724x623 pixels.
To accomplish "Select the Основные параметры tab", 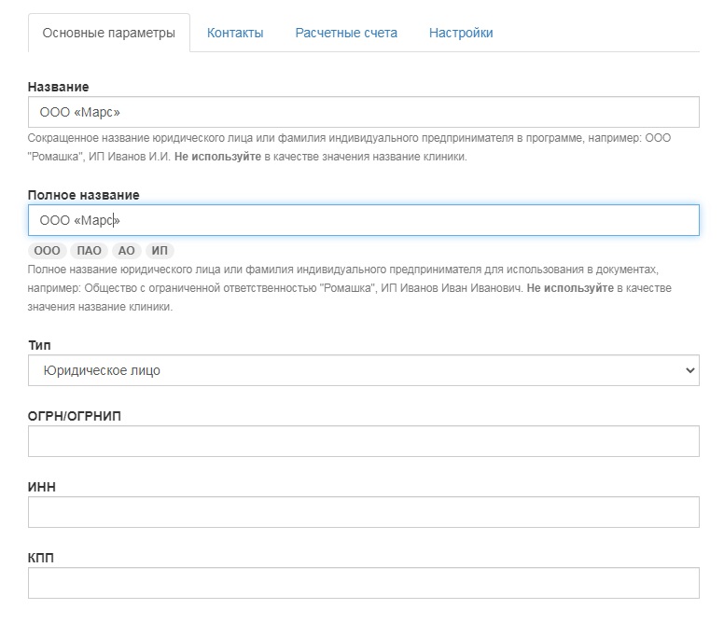I will coord(109,33).
